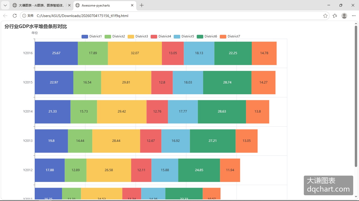The image size is (359, 201).
Task: Click the chart title 分行业GDP水平堆叠条形对比
Action: [x=36, y=26]
